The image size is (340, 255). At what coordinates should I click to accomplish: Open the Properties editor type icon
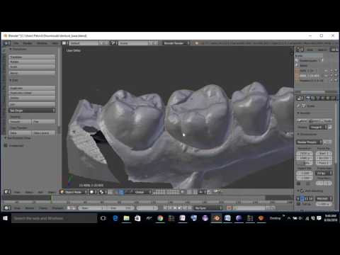tap(300, 98)
